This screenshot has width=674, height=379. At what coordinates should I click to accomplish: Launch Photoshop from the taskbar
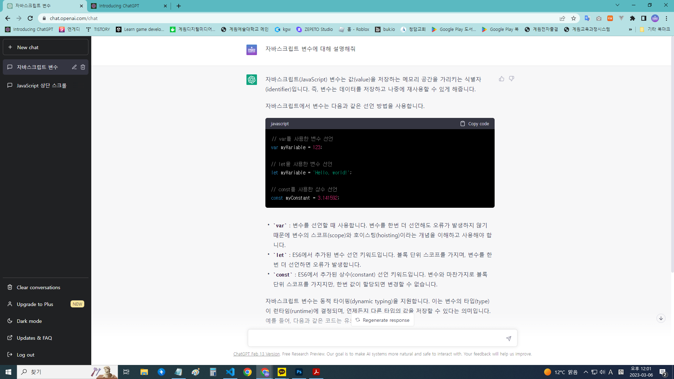(x=299, y=372)
